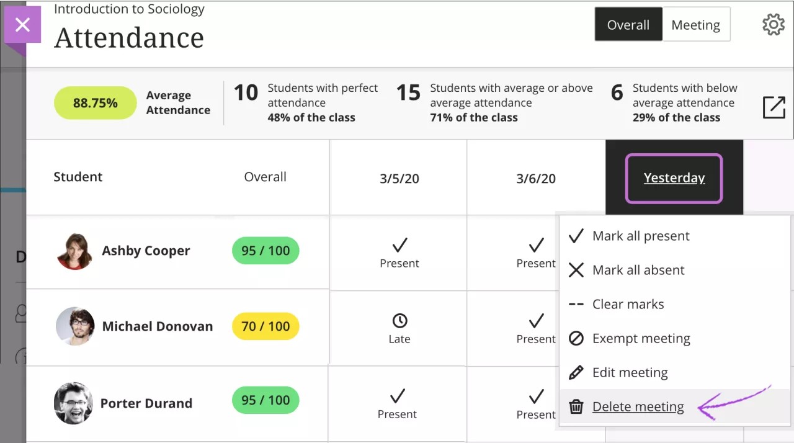794x443 pixels.
Task: Switch to Overall view
Action: [x=628, y=25]
